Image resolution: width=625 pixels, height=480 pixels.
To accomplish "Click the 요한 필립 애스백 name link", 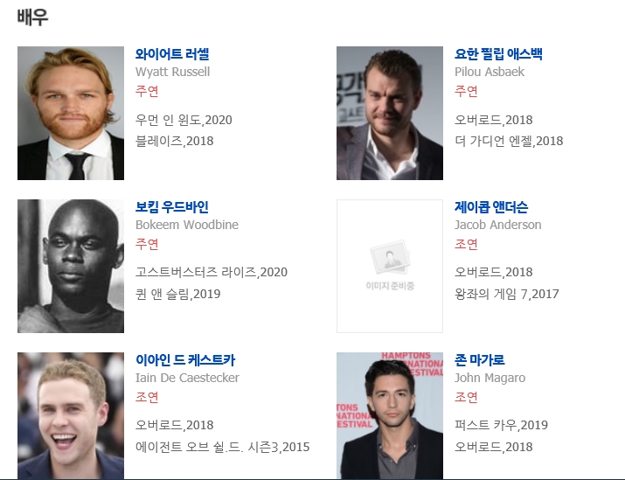I will (498, 54).
